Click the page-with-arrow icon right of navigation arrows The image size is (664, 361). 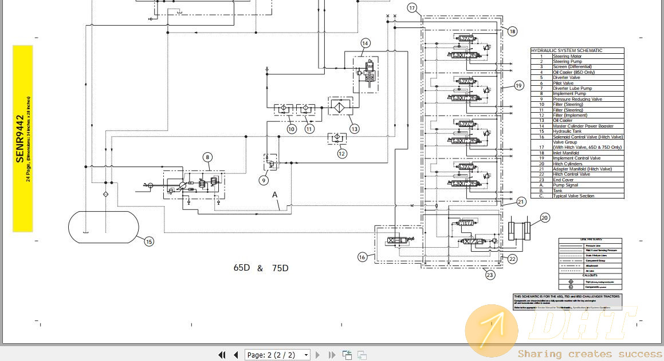(x=347, y=355)
